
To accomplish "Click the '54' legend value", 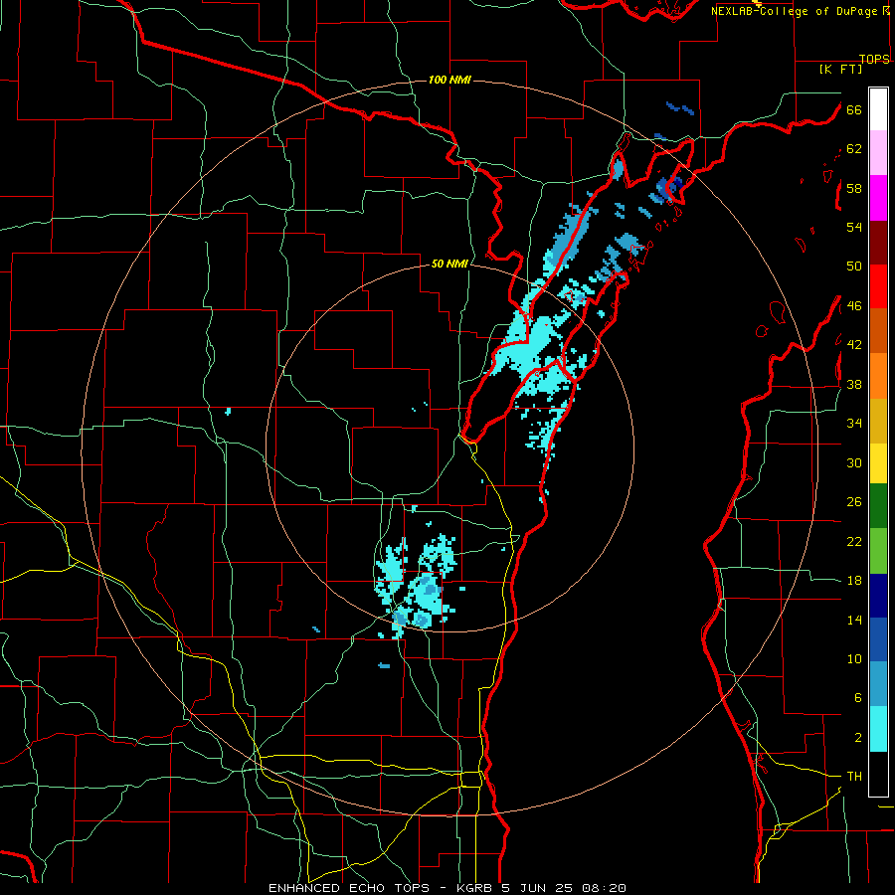I will coord(854,227).
